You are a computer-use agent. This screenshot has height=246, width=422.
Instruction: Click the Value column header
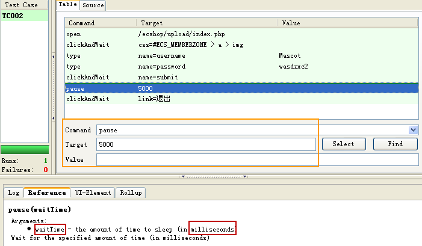coord(348,23)
